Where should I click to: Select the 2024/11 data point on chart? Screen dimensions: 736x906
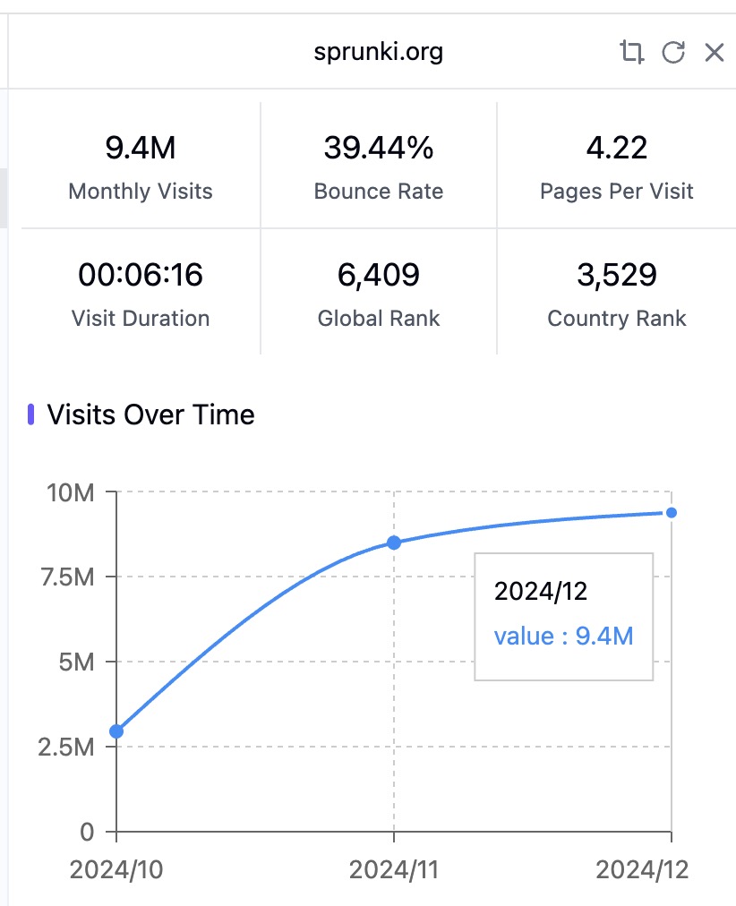pyautogui.click(x=394, y=543)
